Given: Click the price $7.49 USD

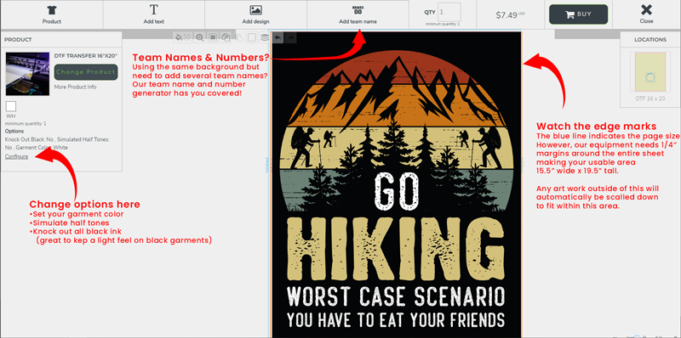Looking at the screenshot, I should tap(510, 15).
